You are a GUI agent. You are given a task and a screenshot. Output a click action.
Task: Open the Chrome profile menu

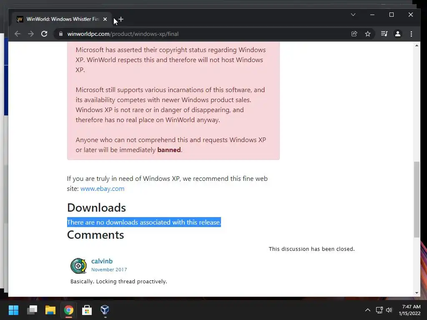click(x=397, y=34)
